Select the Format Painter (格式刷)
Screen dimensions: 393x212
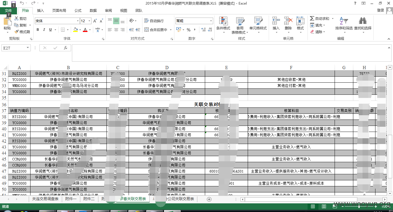[22, 32]
